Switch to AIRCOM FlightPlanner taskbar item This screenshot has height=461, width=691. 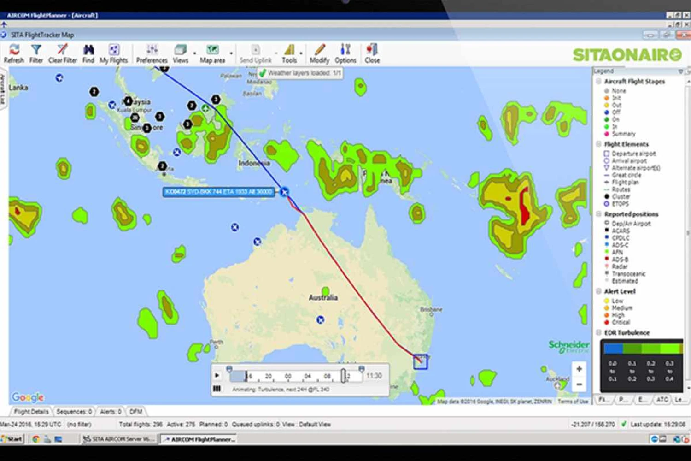(x=199, y=439)
